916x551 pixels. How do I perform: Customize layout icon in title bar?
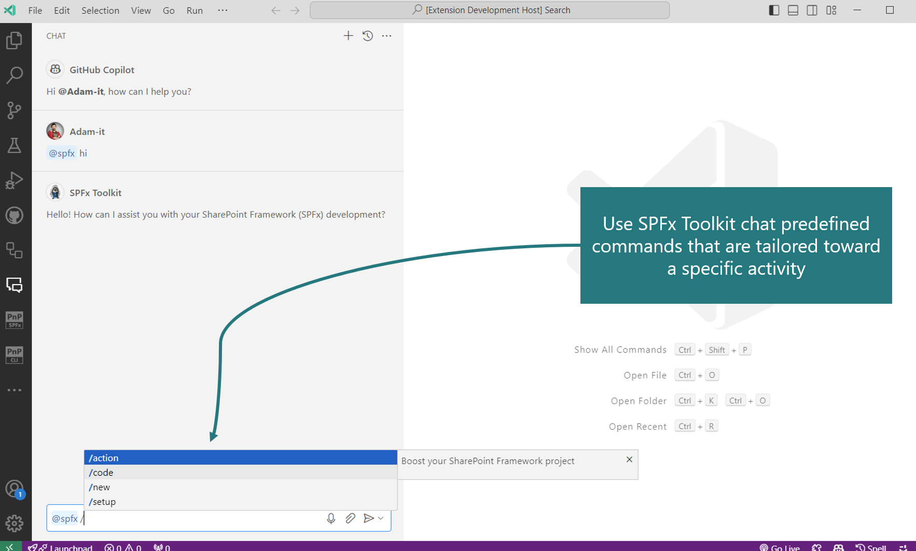(831, 10)
